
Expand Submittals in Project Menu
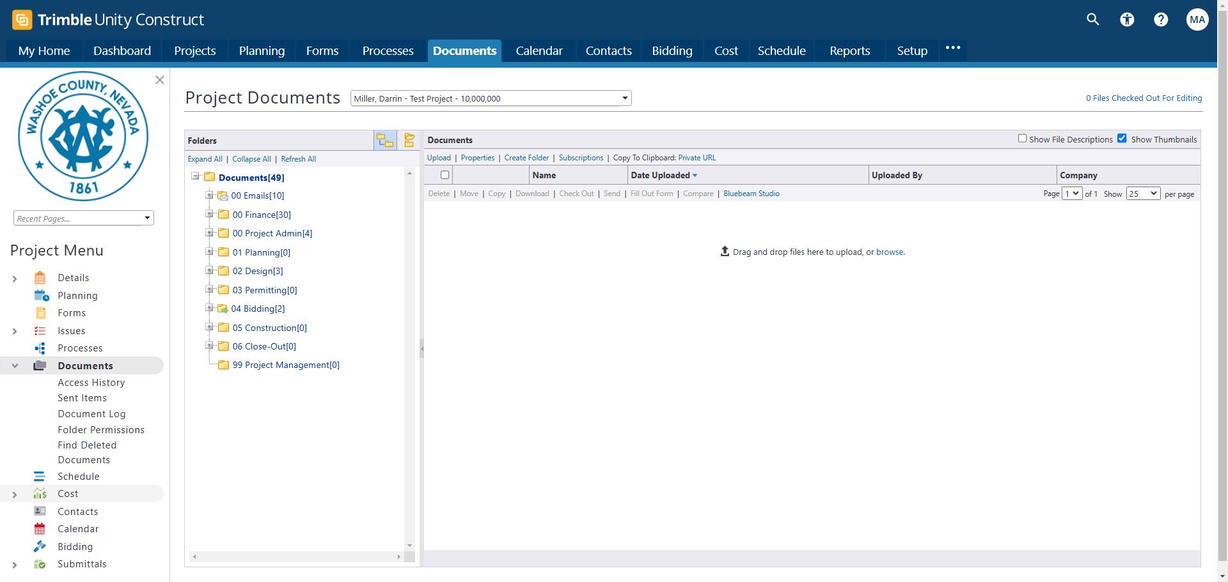[x=15, y=565]
